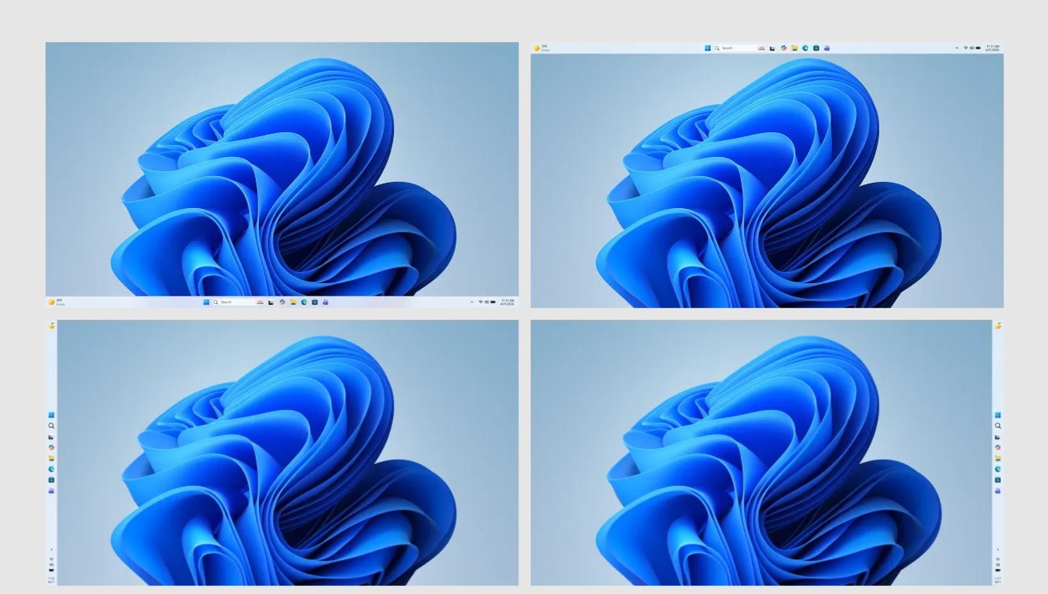The image size is (1048, 594).
Task: Open the Sunny weather widget on top taskbar
Action: [541, 48]
